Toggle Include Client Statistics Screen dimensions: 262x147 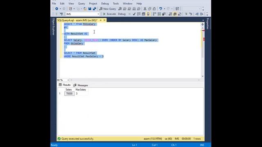tap(164, 14)
